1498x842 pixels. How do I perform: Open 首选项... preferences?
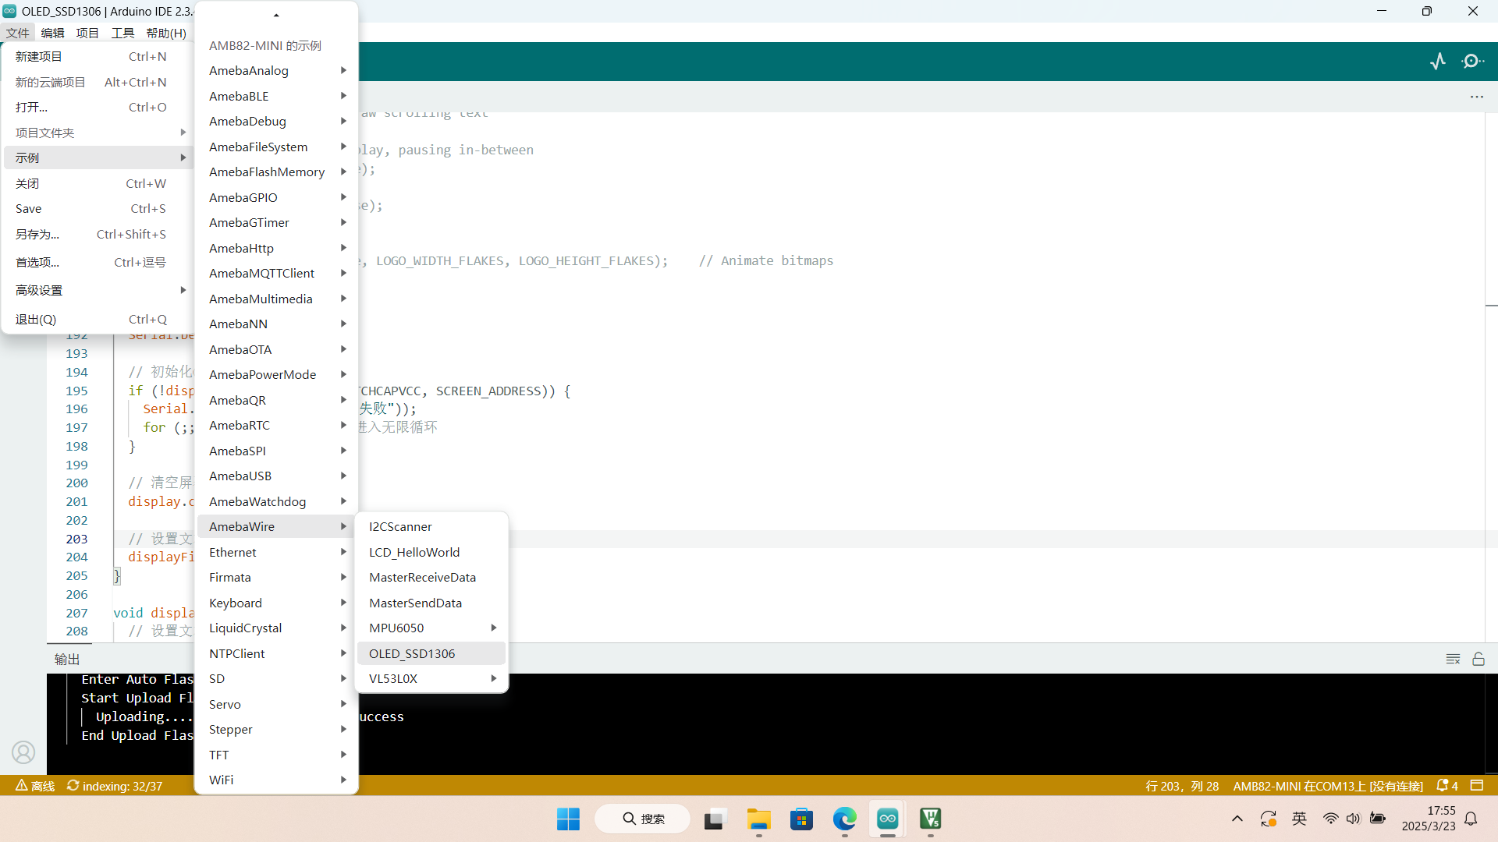(97, 262)
